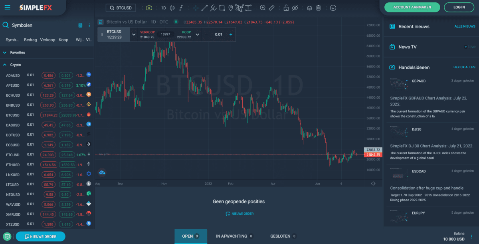
Task: Open the layers object tree
Action: (x=309, y=8)
